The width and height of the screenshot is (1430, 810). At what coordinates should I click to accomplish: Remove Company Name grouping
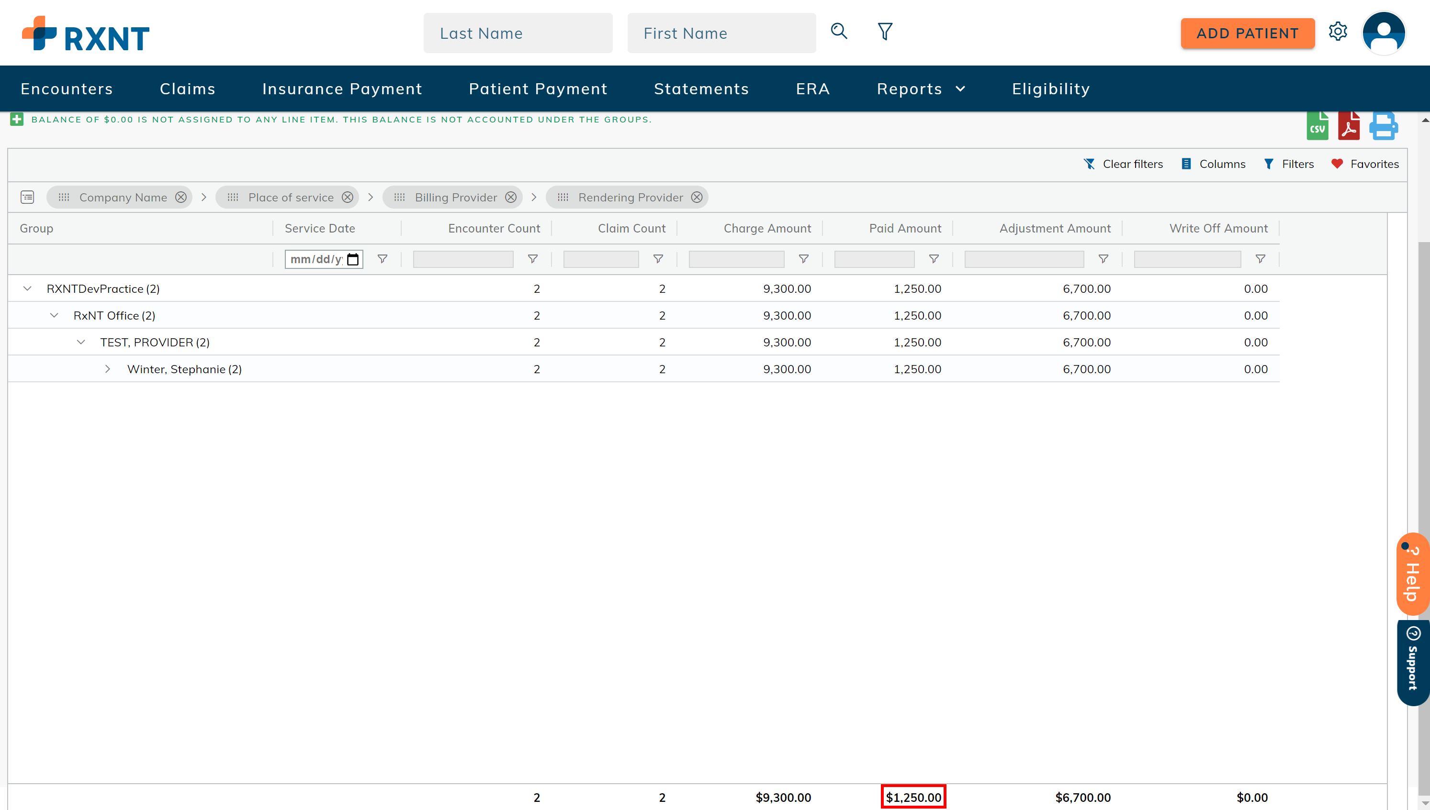click(x=181, y=197)
